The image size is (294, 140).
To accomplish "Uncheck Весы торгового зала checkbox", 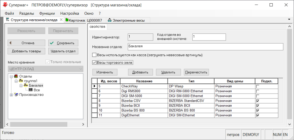I will click(94, 62).
